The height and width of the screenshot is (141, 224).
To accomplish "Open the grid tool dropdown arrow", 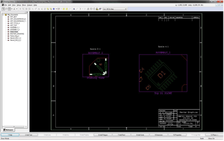I will click(12, 9).
